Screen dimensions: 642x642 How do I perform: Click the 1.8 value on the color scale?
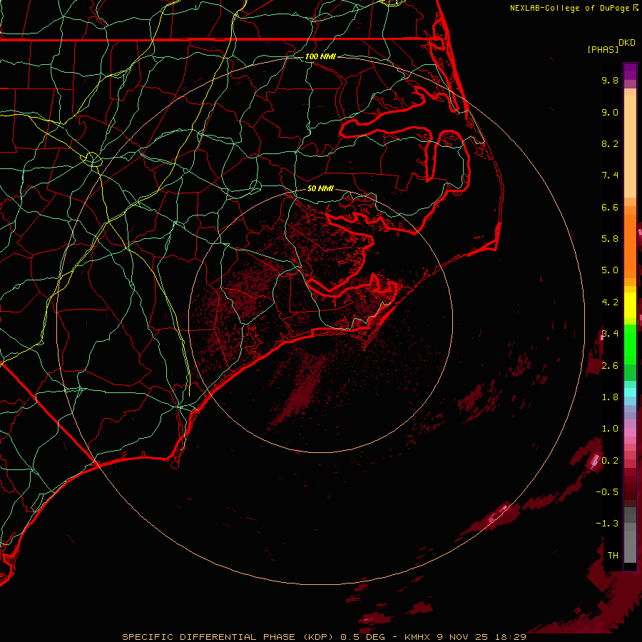pos(610,397)
